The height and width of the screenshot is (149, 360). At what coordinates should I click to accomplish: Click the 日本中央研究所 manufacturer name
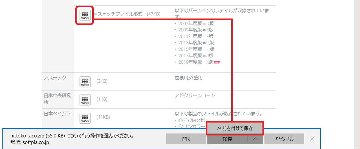pos(57,98)
